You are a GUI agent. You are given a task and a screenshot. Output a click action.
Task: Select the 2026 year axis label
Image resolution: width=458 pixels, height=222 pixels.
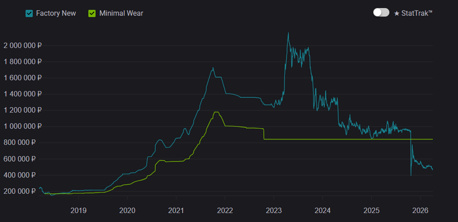(420, 210)
